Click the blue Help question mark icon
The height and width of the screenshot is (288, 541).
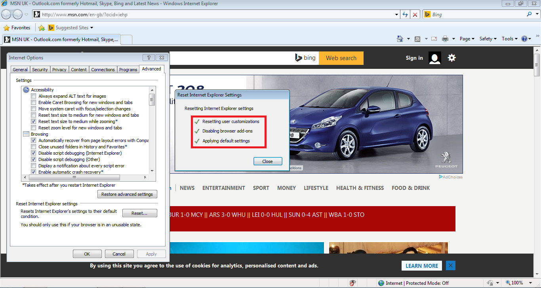525,39
